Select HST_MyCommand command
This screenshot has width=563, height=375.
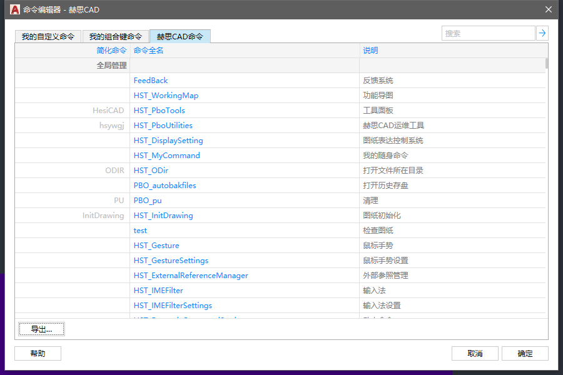(166, 156)
